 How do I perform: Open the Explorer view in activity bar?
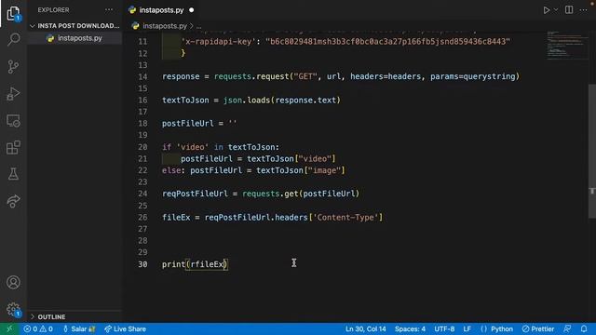[13, 13]
